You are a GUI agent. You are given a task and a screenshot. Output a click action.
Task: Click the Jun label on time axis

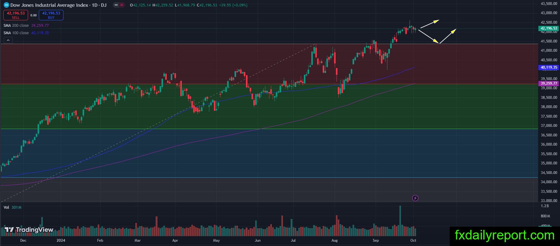point(258,240)
